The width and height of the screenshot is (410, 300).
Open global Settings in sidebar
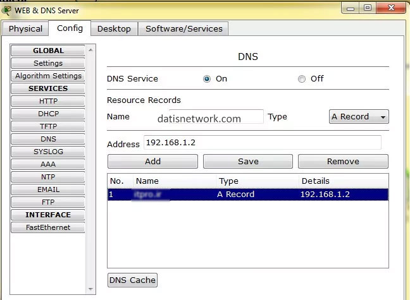tap(48, 63)
